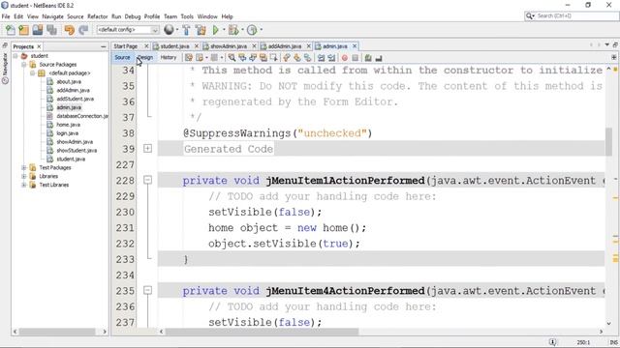
Task: Collapse jMenuItem1ActionPerformed method at line 228
Action: pos(147,180)
